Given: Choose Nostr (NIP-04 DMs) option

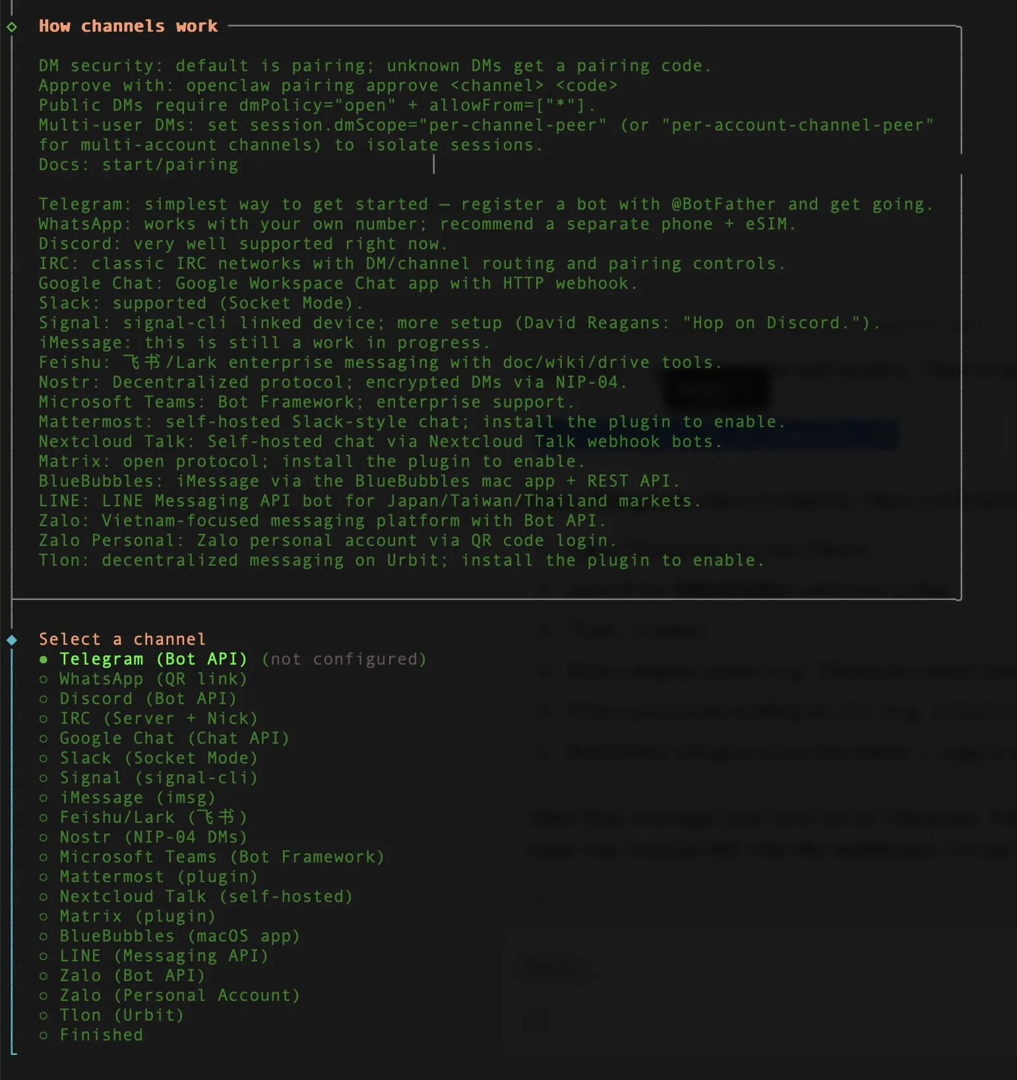Looking at the screenshot, I should pos(153,837).
